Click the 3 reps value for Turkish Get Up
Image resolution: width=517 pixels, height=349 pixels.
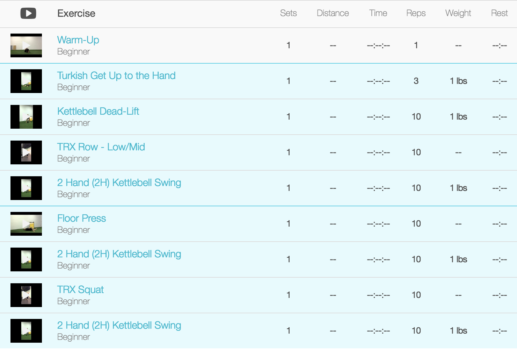[x=416, y=81]
